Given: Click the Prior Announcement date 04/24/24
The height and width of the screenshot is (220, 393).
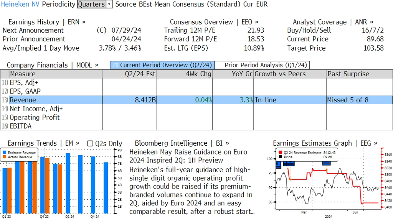Looking at the screenshot, I should (x=126, y=39).
